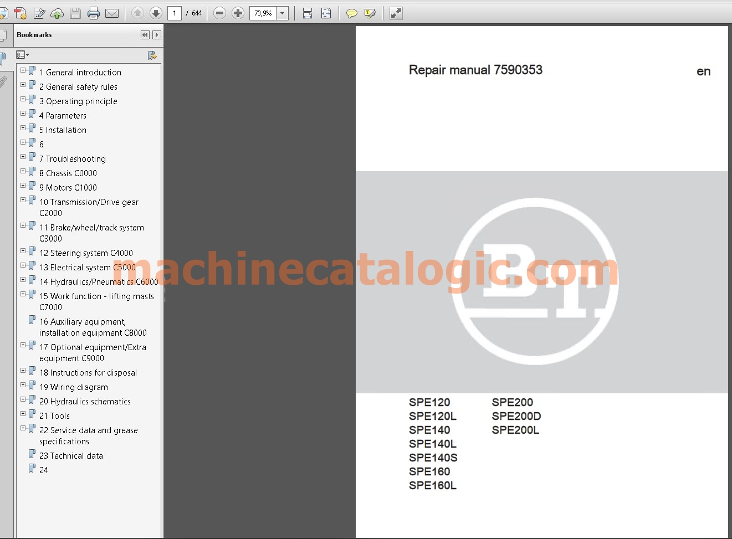Open the Attachments paperclip panel

point(3,82)
